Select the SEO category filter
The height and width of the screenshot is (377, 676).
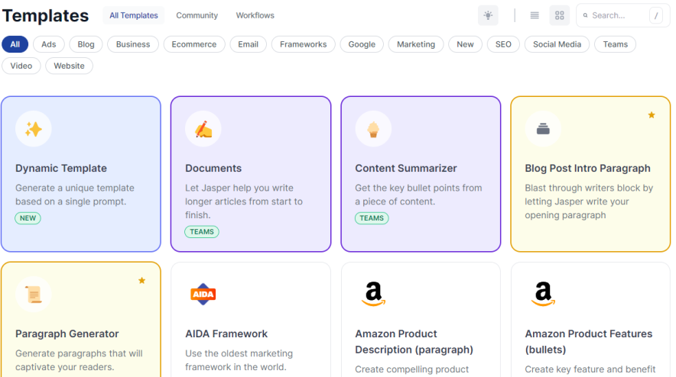503,44
